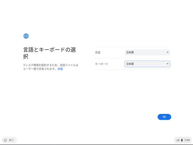Screen dimensions: 193x145
Task: Click the 言語とキーボードの選択 heading
Action: [49, 53]
